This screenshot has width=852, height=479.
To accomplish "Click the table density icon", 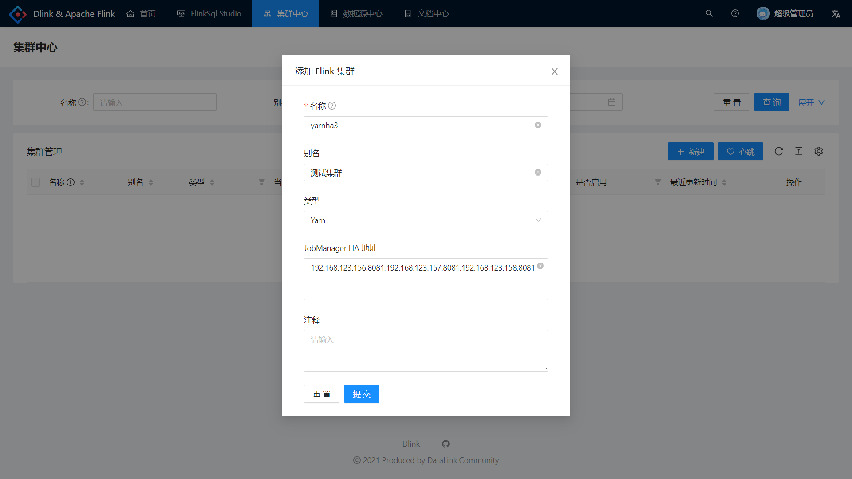I will coord(798,152).
